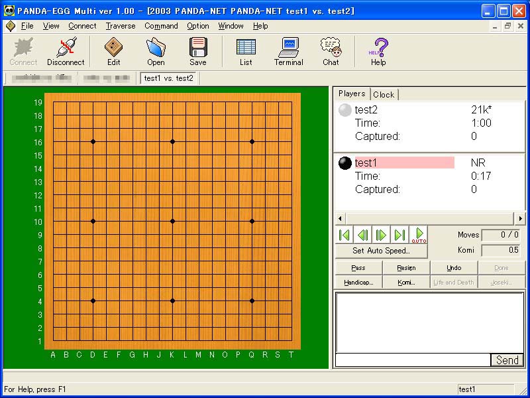Open the Traverse menu
Screen dimensions: 530x398
point(120,26)
